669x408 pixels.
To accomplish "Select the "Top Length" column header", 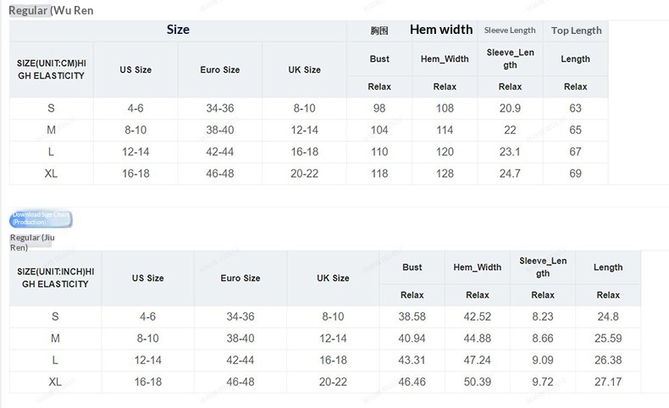I will (x=576, y=30).
